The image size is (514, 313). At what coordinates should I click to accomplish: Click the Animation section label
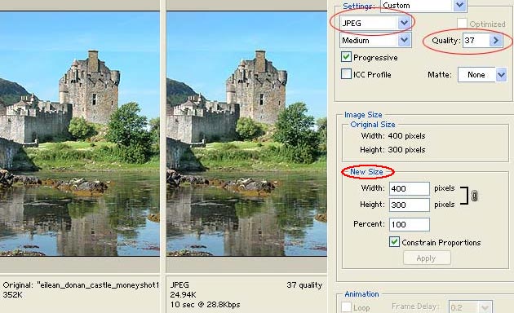pyautogui.click(x=361, y=294)
